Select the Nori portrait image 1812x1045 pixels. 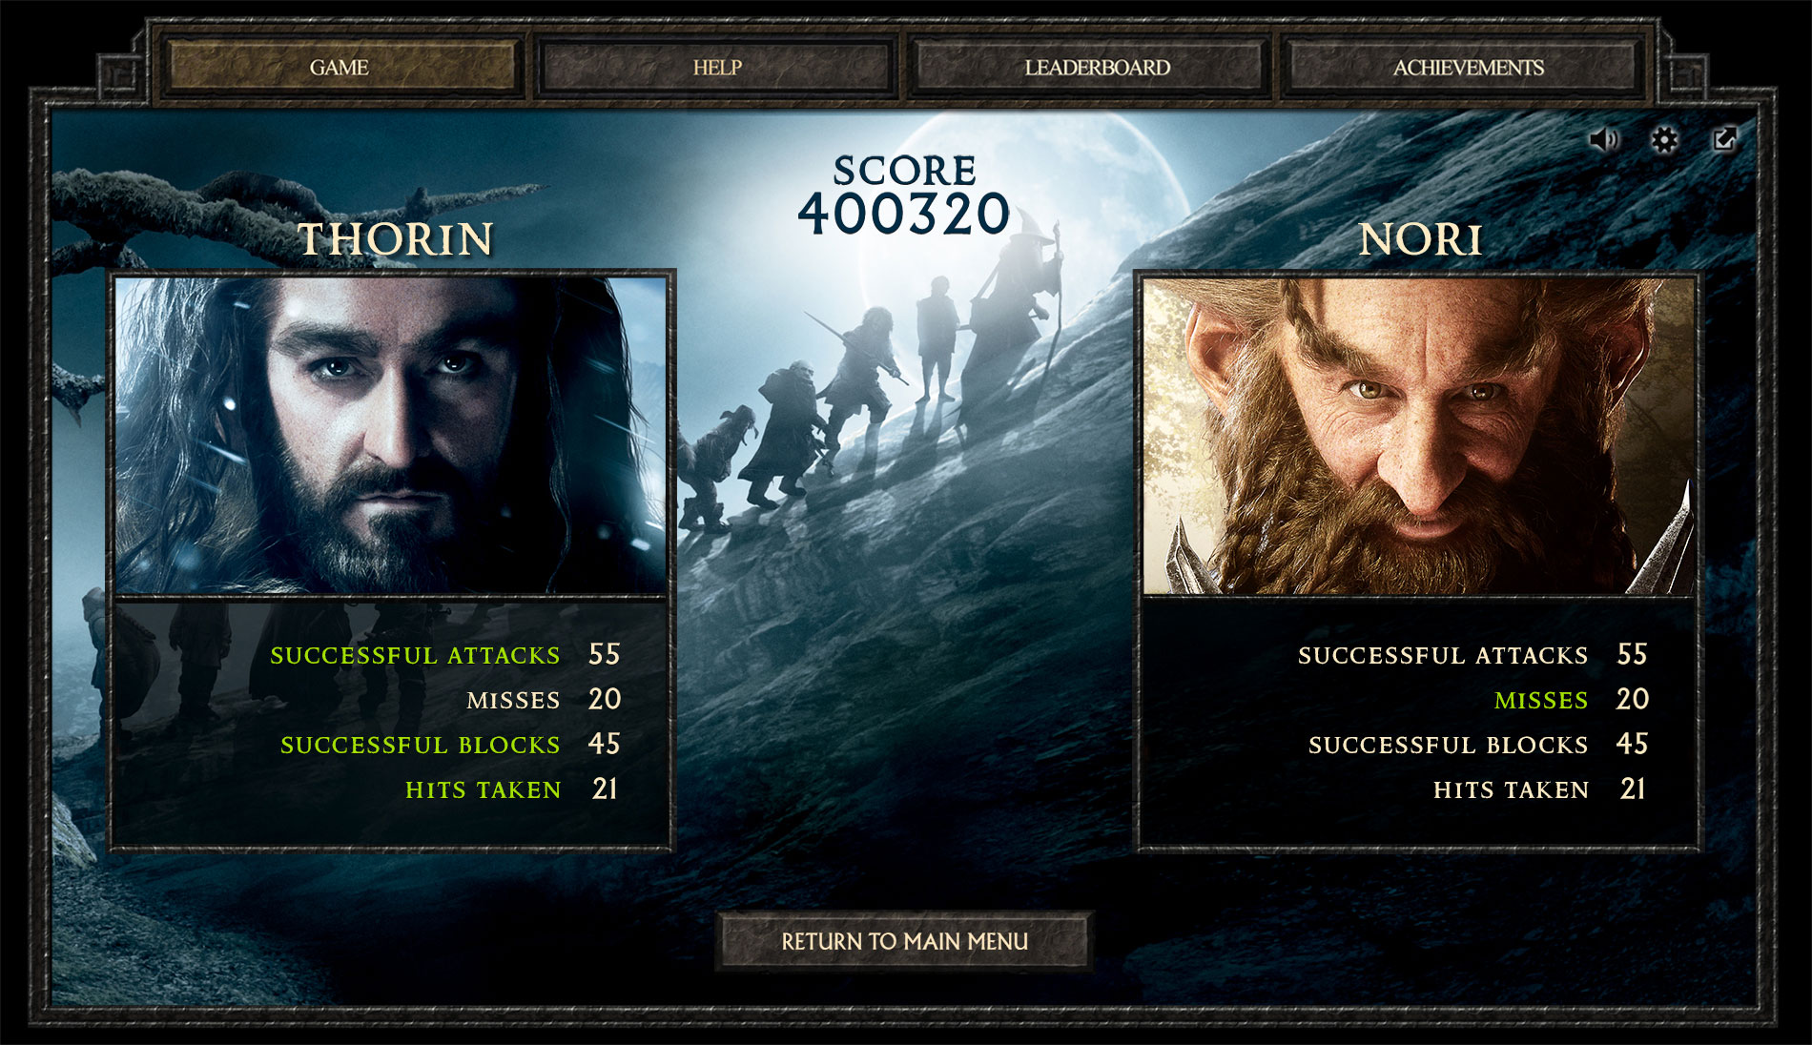(1418, 435)
